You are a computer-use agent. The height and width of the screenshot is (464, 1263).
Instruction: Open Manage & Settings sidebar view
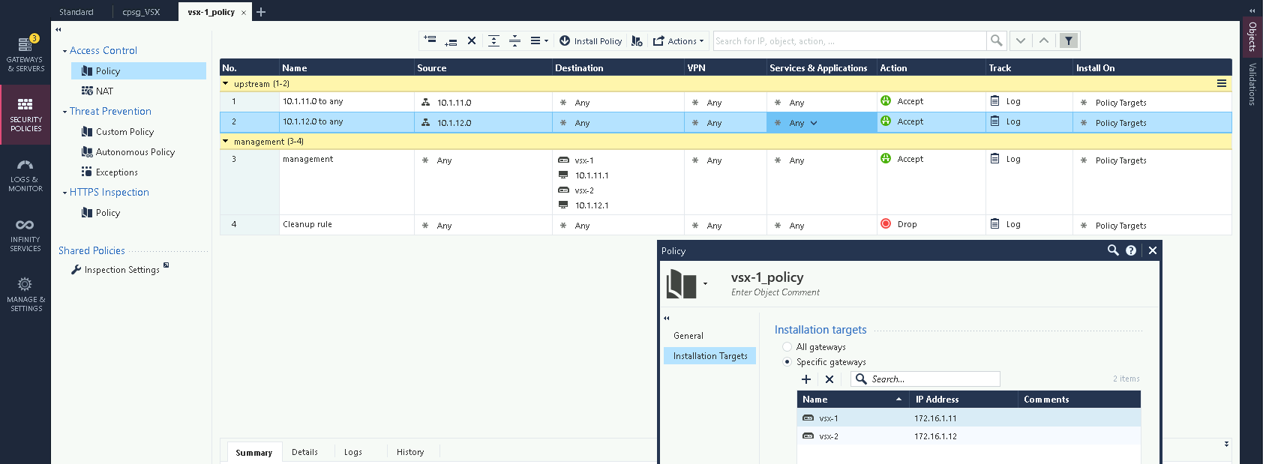(25, 294)
